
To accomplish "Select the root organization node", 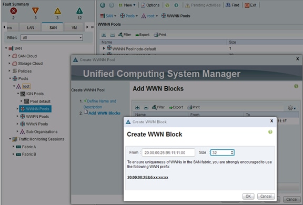I will click(26, 86).
